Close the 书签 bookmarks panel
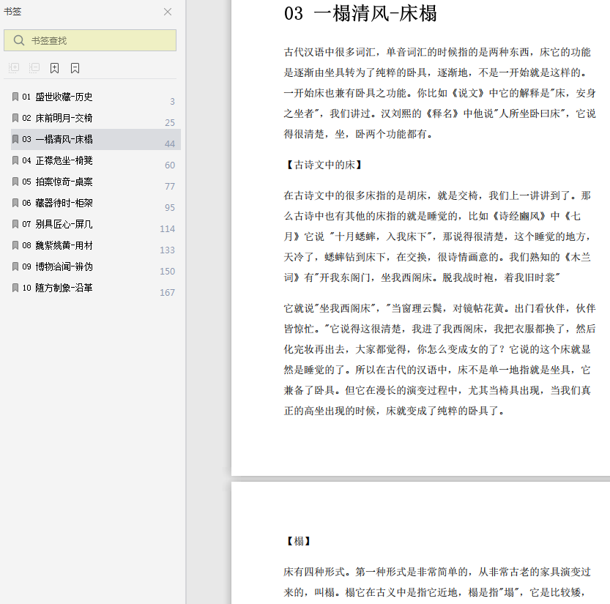The height and width of the screenshot is (604, 610). 168,12
